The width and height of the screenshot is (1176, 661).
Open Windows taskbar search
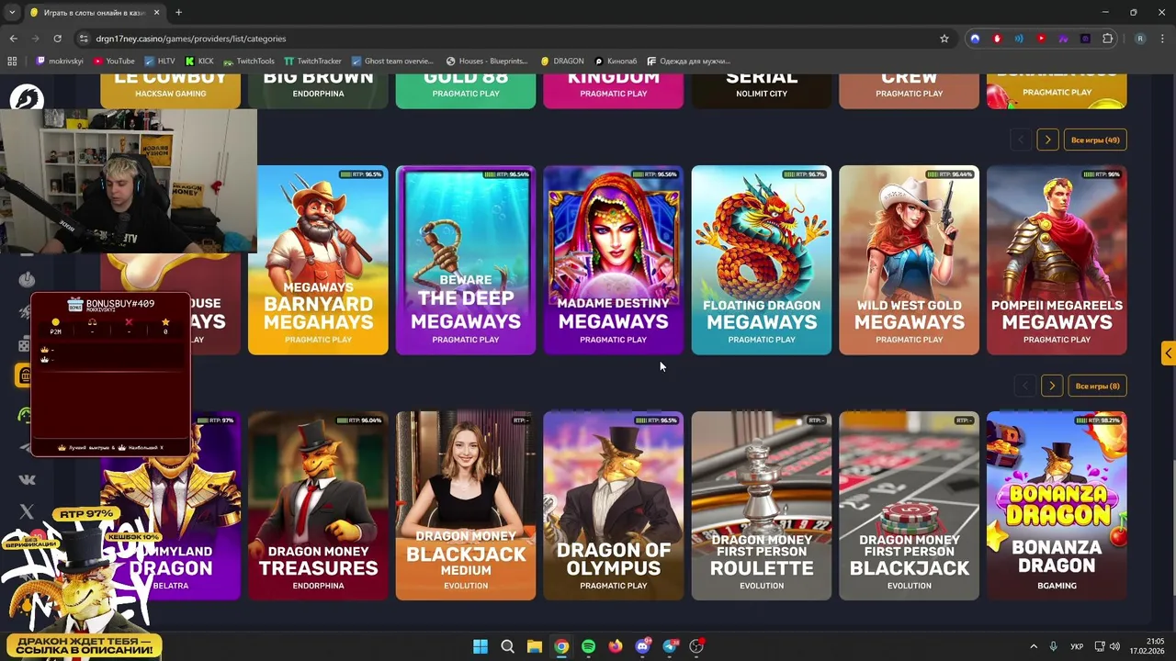point(507,646)
